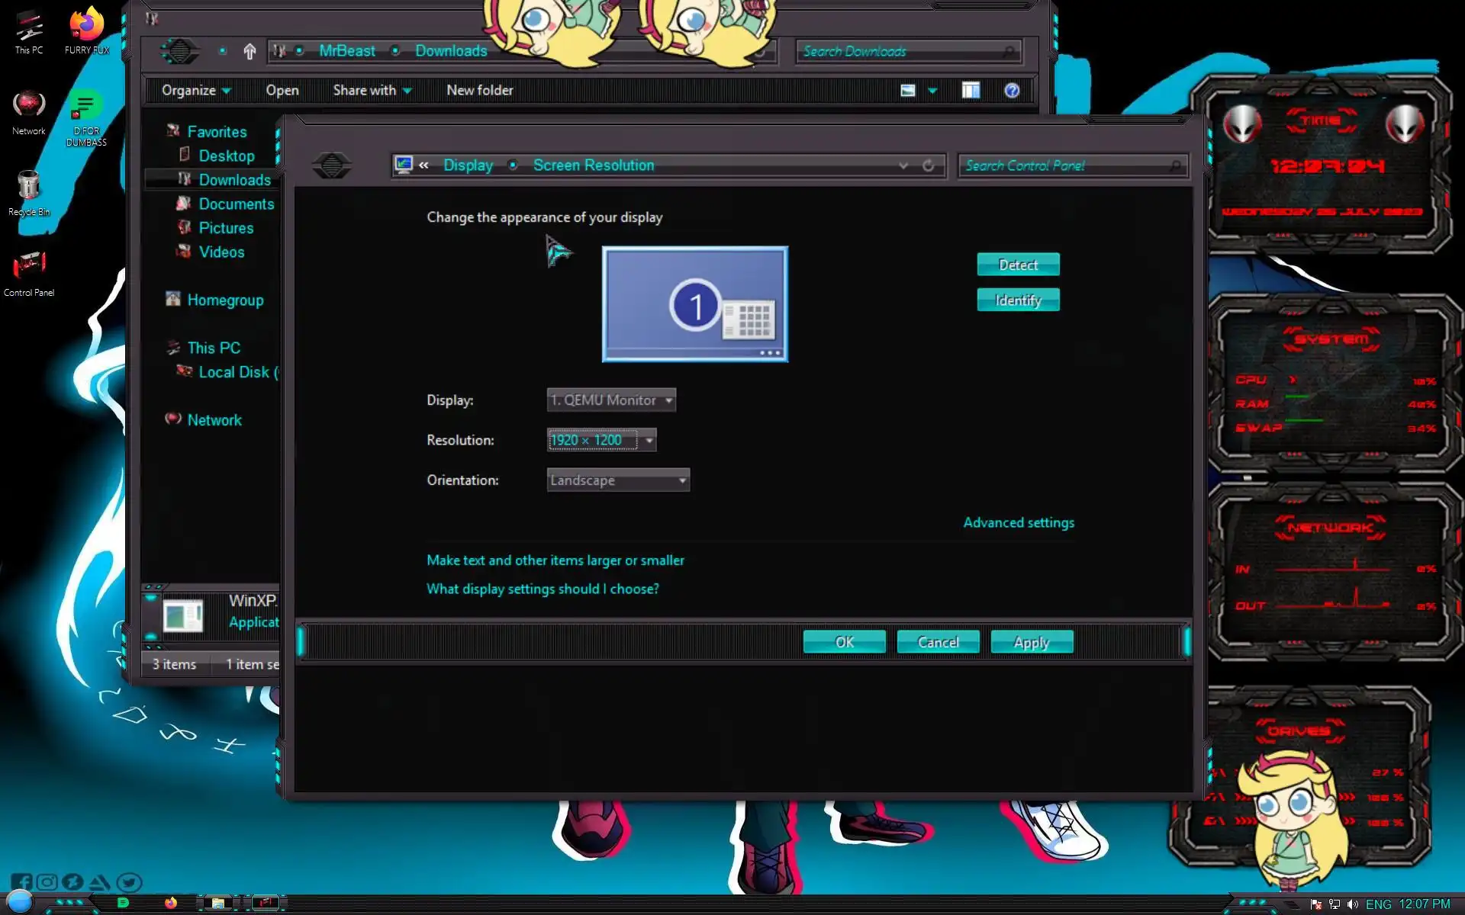1465x915 pixels.
Task: Click the volume speaker tray icon
Action: click(1352, 904)
